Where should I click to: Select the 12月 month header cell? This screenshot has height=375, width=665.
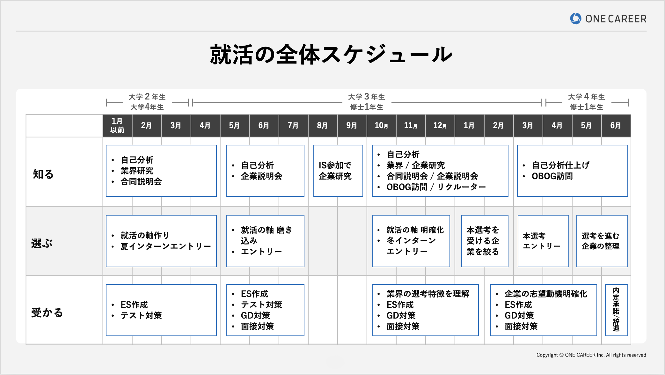(x=440, y=125)
